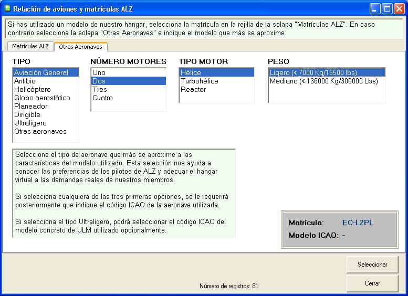Select Globo aerostático type
The width and height of the screenshot is (408, 296).
[46, 98]
